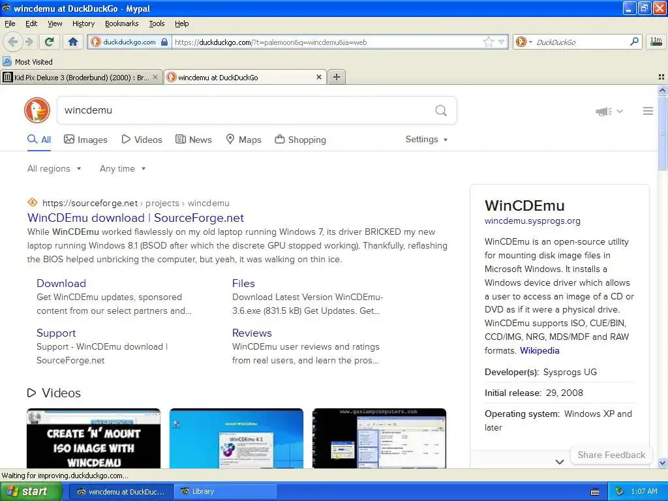Go forward with the Forward arrow button
The width and height of the screenshot is (668, 501).
29,42
